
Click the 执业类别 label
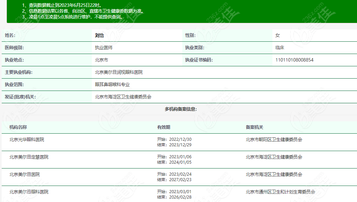pyautogui.click(x=195, y=48)
